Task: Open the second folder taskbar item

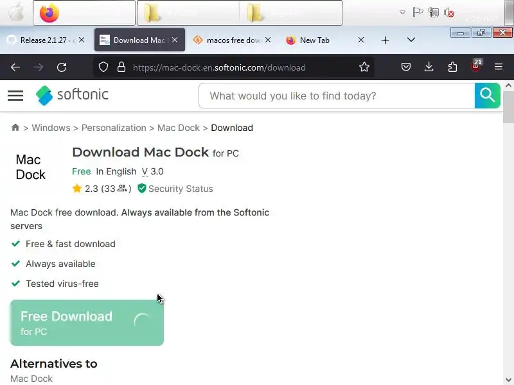Action: pos(290,13)
